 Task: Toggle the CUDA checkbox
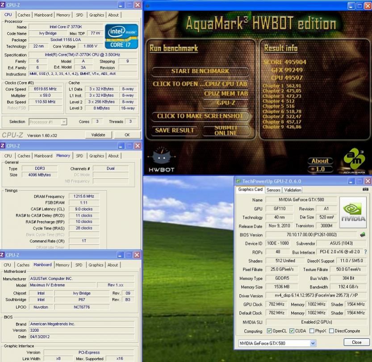pos(292,331)
